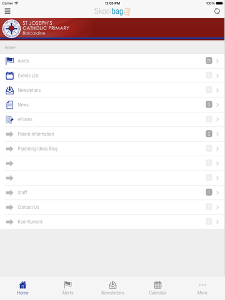The image size is (225, 300).
Task: Expand the Alerts row chevron
Action: coord(217,61)
